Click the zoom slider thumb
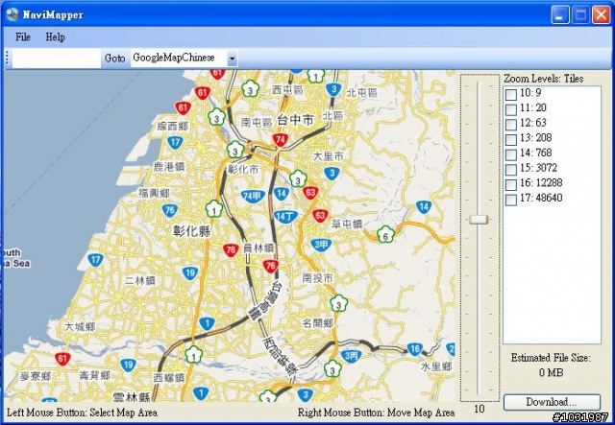615x425 pixels. (479, 219)
